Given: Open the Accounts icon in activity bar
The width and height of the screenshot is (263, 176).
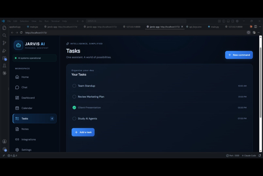Looking at the screenshot, I should click(4, 141).
